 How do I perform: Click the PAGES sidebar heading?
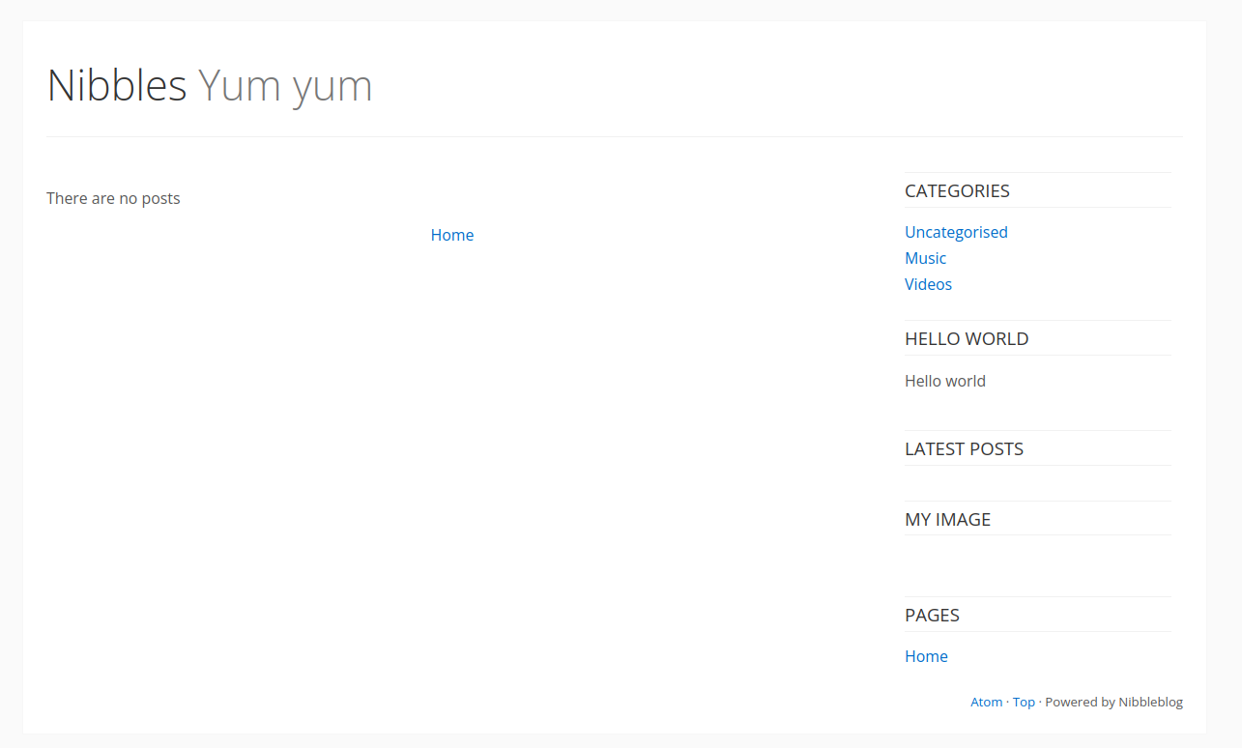coord(932,615)
